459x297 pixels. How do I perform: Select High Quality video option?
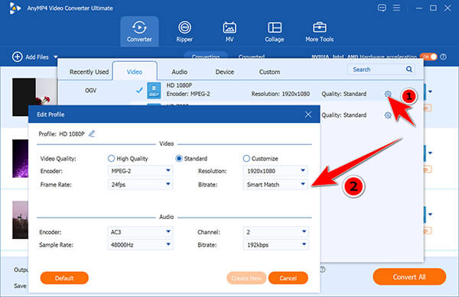point(111,158)
